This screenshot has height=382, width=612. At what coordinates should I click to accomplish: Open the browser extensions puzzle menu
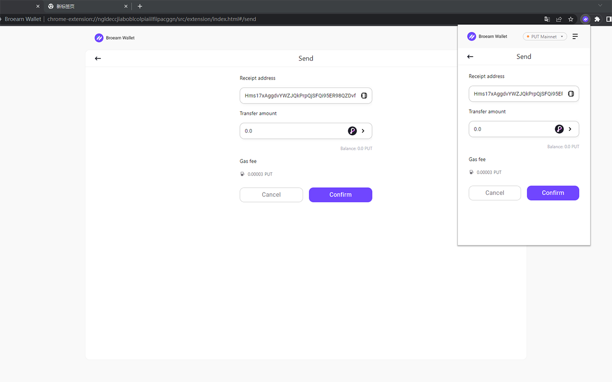[x=597, y=19]
